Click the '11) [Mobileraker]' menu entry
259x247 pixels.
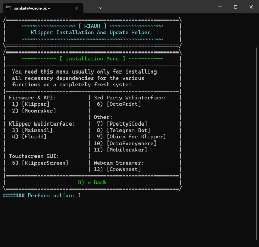(120, 150)
